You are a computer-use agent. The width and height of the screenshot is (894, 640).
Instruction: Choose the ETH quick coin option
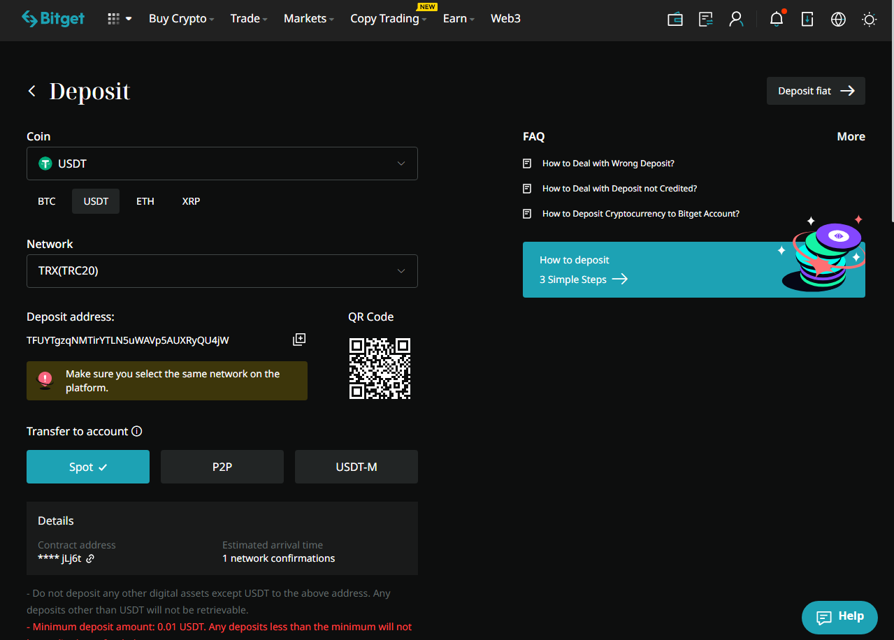(145, 201)
